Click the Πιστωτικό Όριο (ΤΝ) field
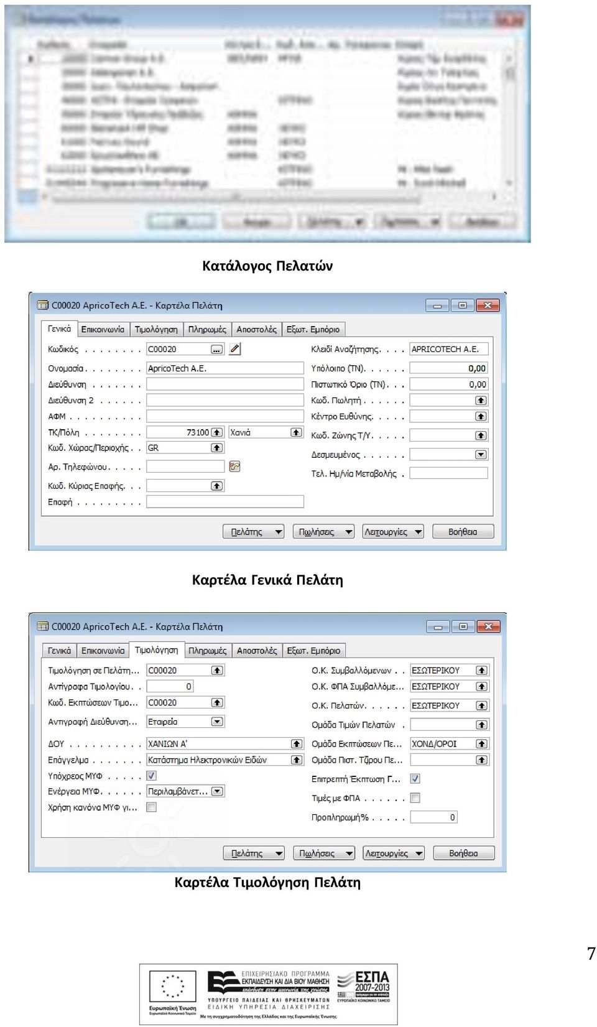 [x=449, y=384]
